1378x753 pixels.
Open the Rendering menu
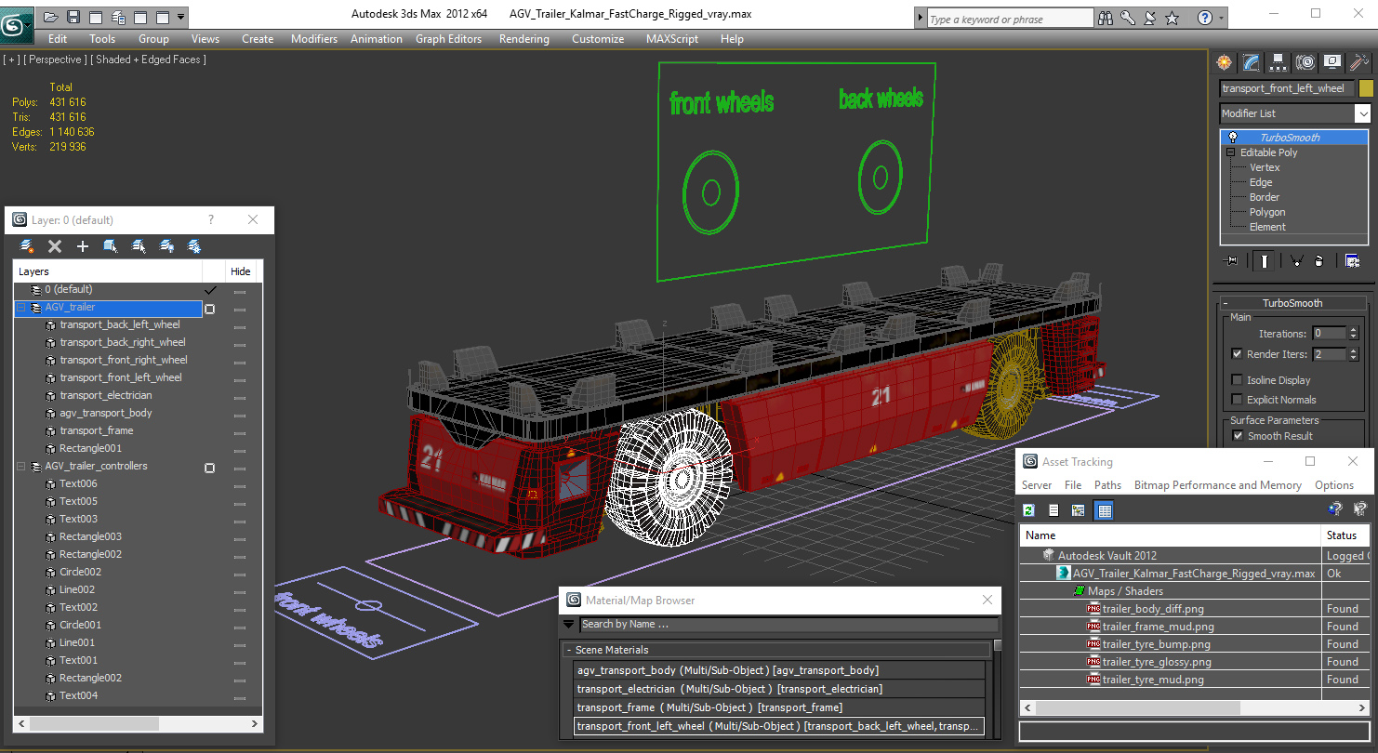click(524, 39)
